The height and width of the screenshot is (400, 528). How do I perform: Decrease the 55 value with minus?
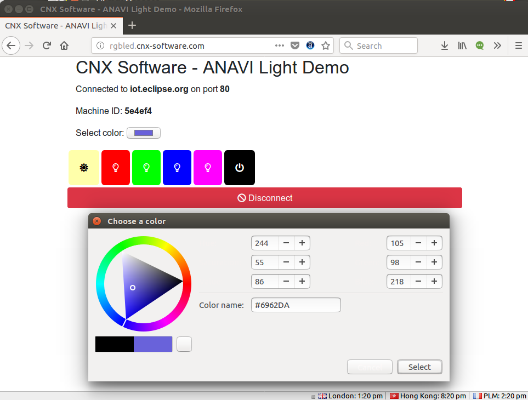pyautogui.click(x=286, y=262)
